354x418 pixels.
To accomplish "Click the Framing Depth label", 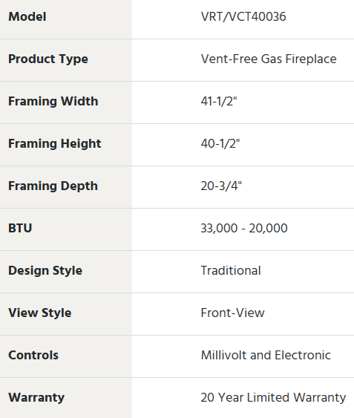I will coord(53,186).
